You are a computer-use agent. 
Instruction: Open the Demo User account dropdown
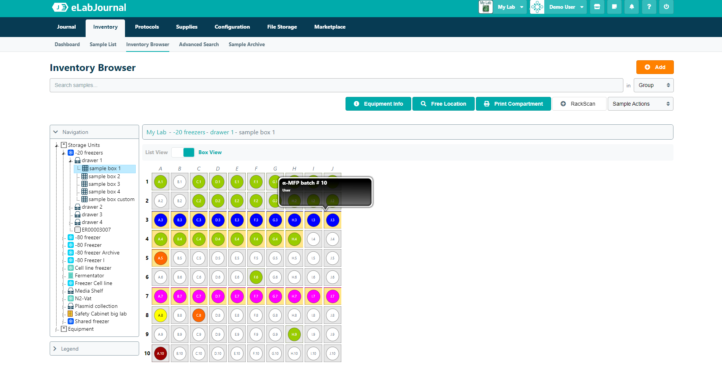tap(566, 7)
